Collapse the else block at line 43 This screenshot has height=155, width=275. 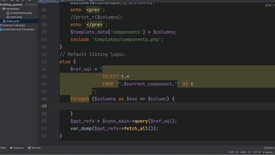click(x=58, y=62)
